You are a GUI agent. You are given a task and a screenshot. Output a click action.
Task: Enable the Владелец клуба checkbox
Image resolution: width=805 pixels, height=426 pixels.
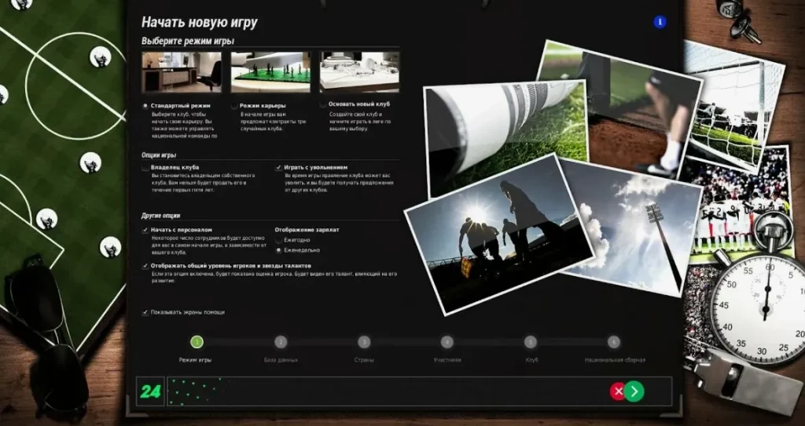(145, 167)
